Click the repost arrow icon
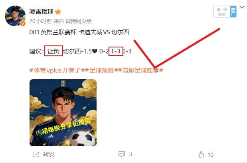This screenshot has height=163, width=247. click(x=36, y=154)
